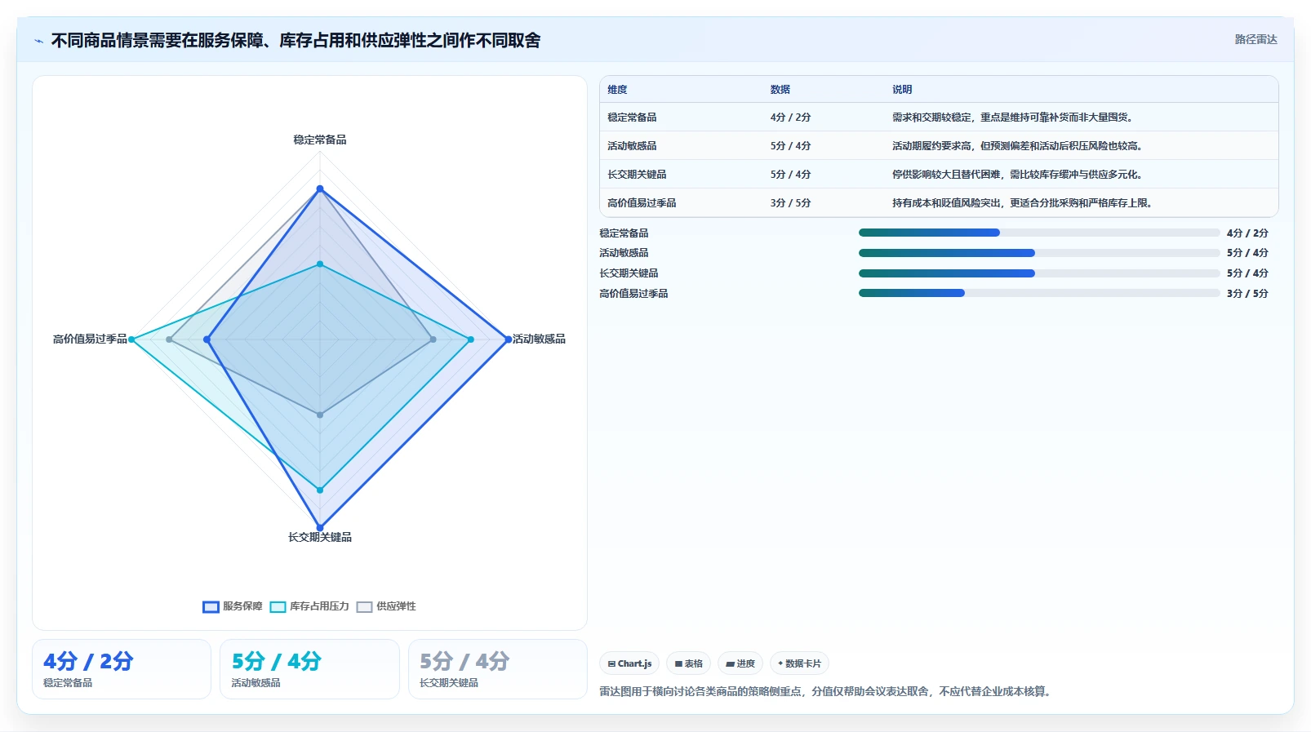This screenshot has width=1311, height=732.
Task: Select 稳定常备品 table row name
Action: click(632, 118)
